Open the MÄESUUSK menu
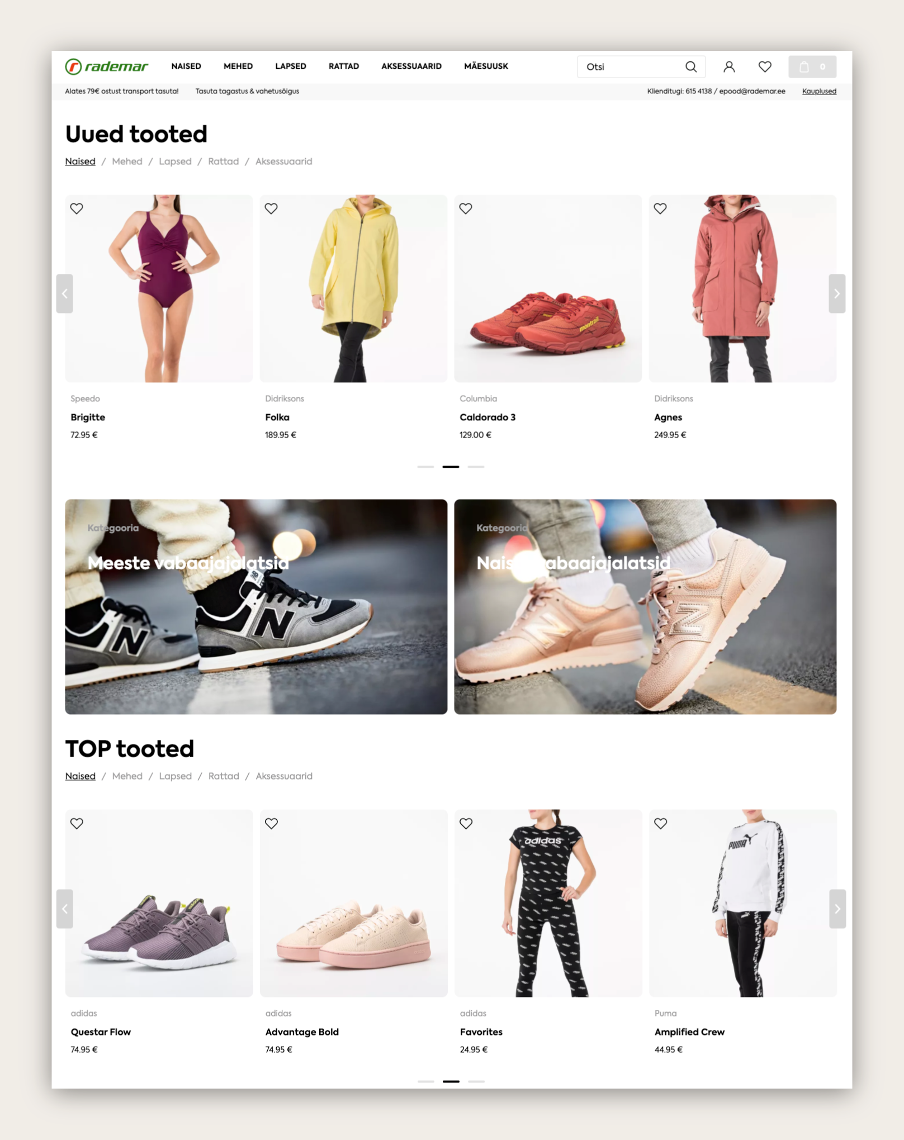This screenshot has height=1140, width=904. [x=486, y=66]
